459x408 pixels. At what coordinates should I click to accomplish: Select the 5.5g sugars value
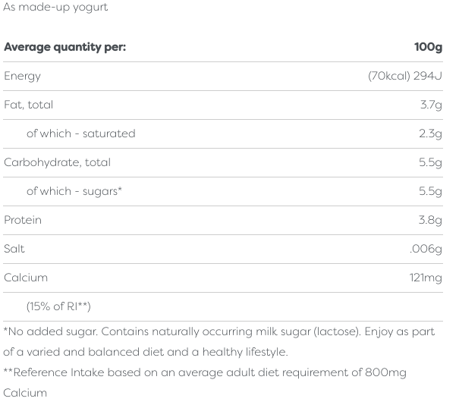point(431,191)
